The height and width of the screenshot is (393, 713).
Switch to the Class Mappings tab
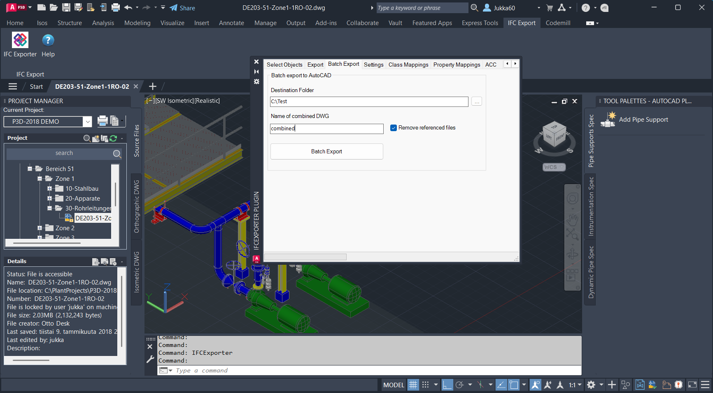408,65
